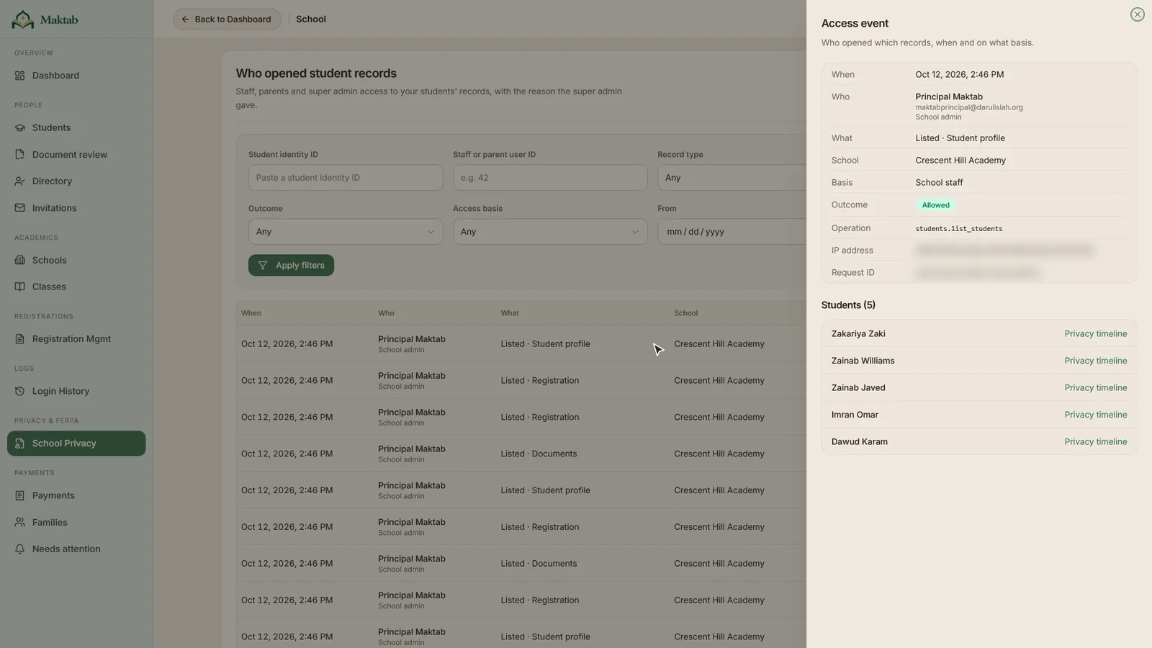Click the Who column header

[x=386, y=313]
